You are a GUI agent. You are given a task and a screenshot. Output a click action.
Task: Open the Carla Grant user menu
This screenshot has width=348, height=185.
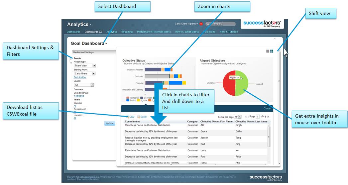[x=186, y=24]
